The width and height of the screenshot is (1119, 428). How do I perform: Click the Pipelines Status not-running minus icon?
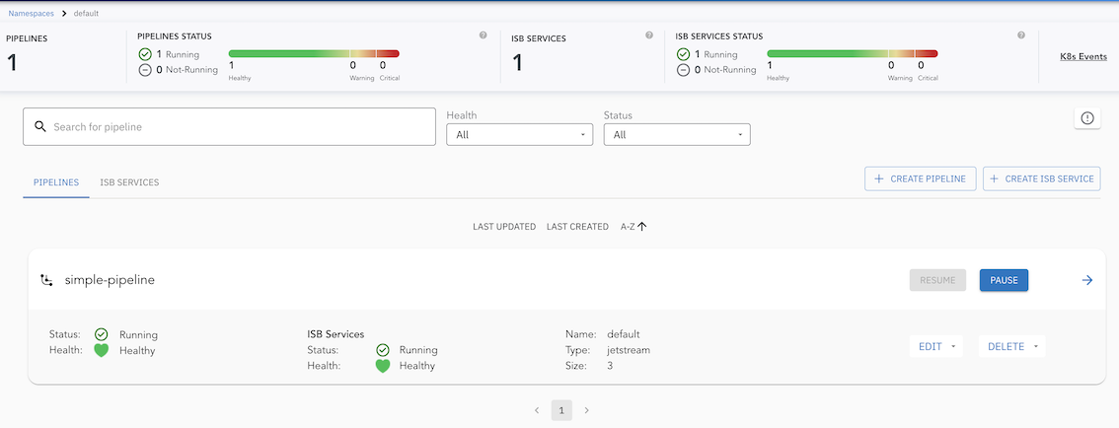(x=145, y=70)
